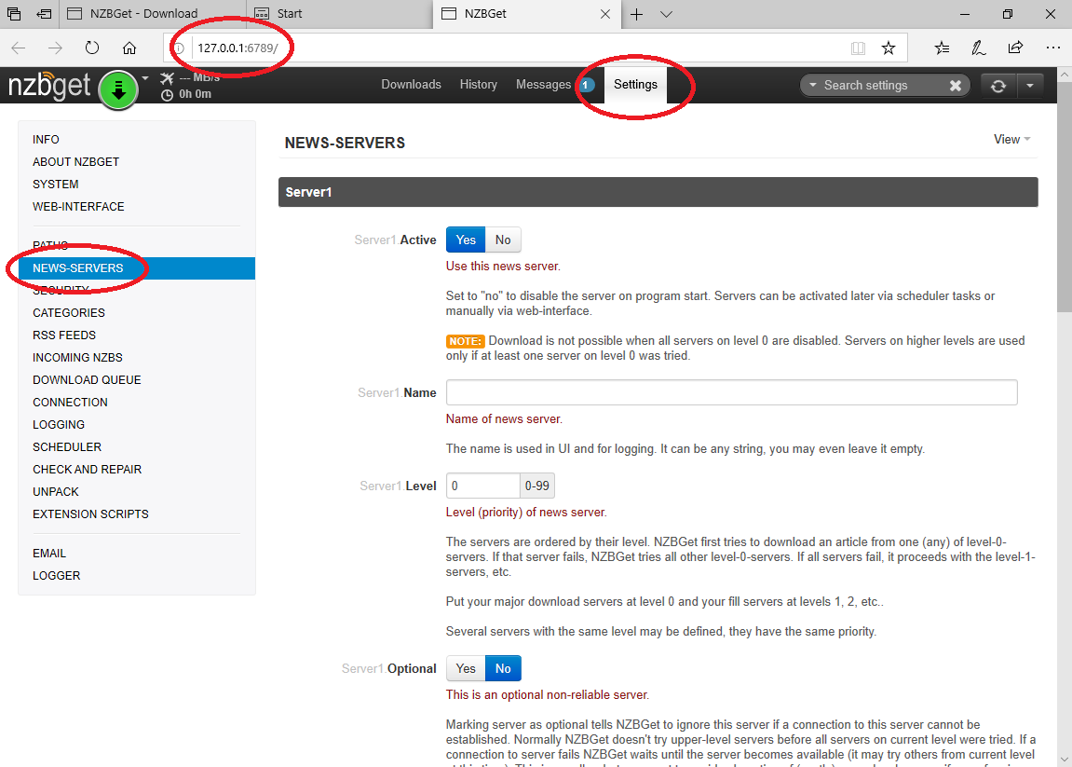Set Server1 Optional to No
Screen dimensions: 1072x767
[503, 668]
